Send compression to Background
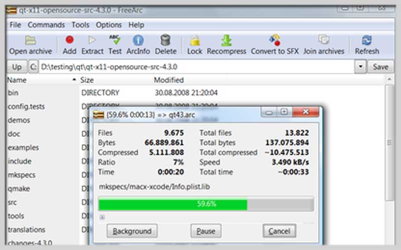The height and width of the screenshot is (250, 401). pyautogui.click(x=132, y=231)
